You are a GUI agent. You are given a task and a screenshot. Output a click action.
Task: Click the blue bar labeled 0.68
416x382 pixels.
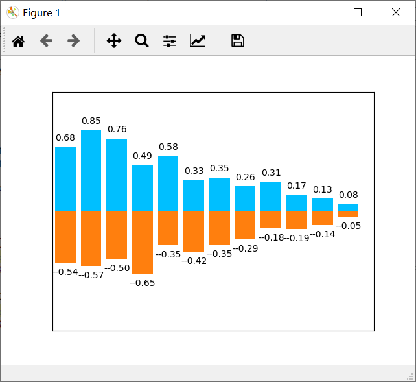(x=65, y=179)
